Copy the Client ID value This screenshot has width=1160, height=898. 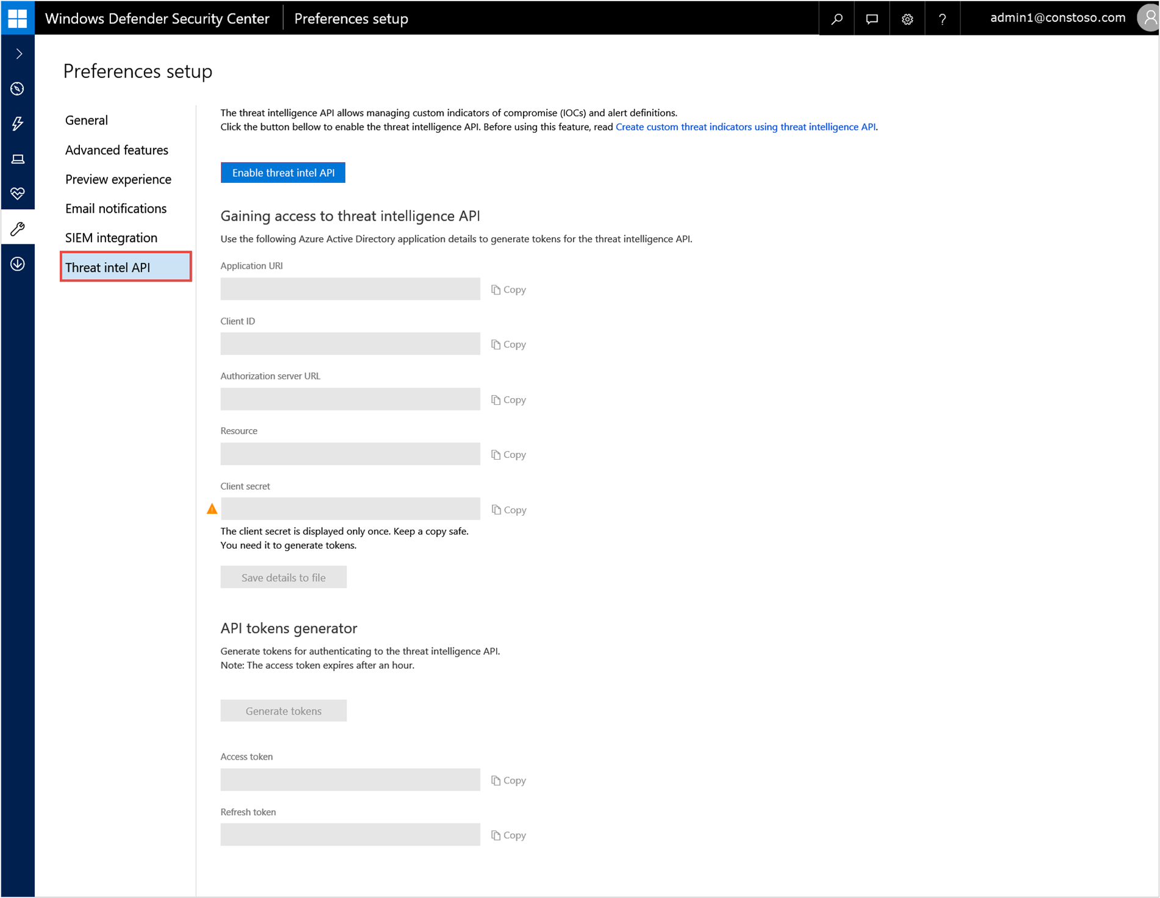(509, 344)
